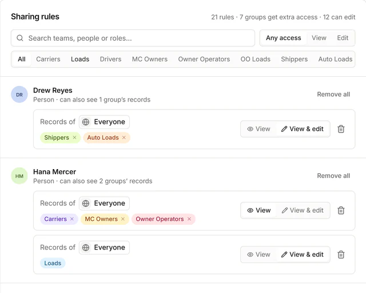Click the DR avatar for Drew Reyes
This screenshot has width=366, height=293.
[19, 95]
